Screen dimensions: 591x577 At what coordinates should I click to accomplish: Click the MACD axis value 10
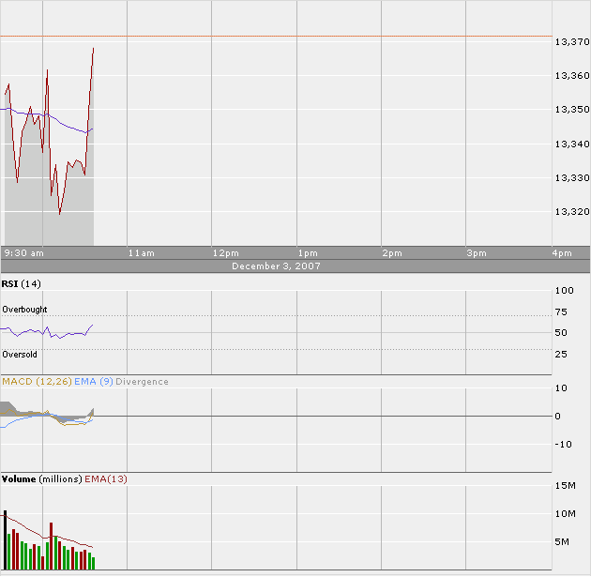tap(561, 388)
